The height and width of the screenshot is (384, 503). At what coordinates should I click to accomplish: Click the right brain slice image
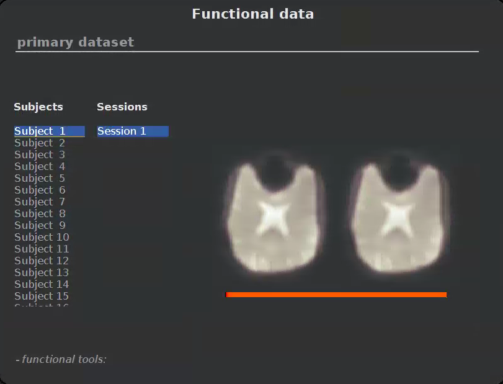(x=398, y=217)
